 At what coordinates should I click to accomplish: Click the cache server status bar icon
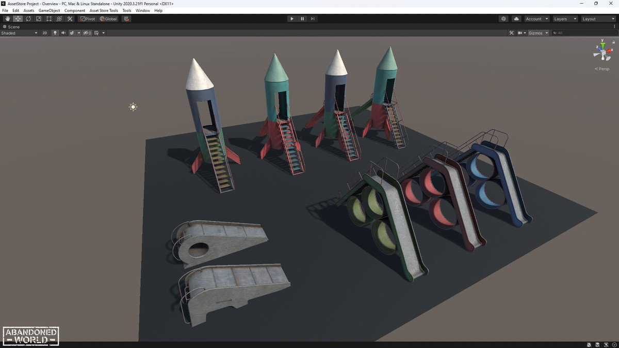(x=598, y=344)
